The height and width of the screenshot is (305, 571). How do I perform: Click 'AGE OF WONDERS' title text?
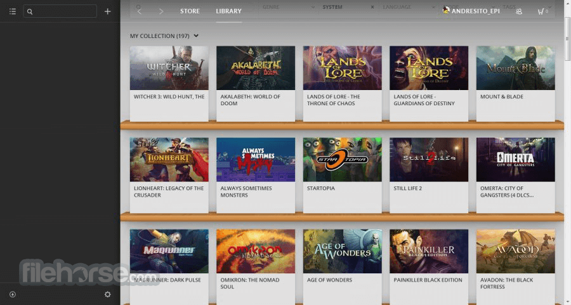(329, 280)
